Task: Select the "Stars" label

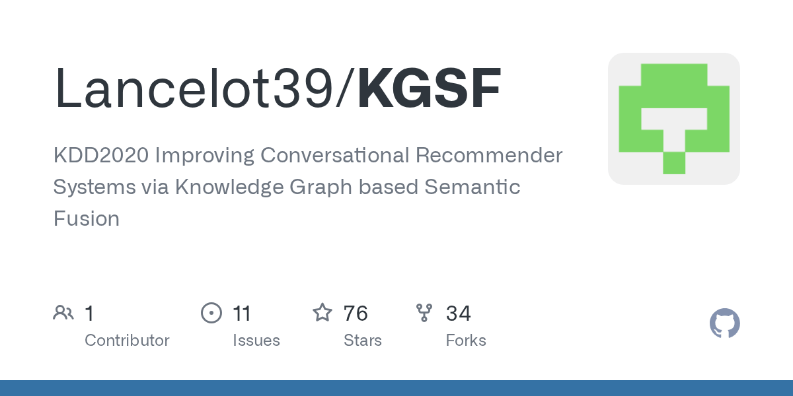Action: [x=363, y=341]
